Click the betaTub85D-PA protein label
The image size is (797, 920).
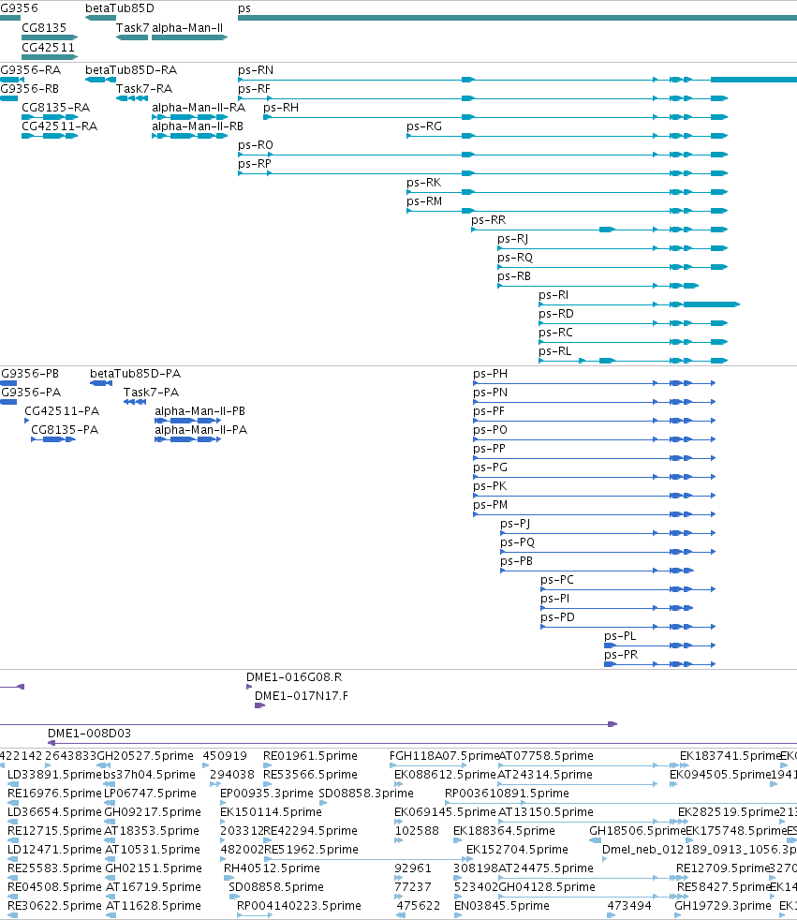(136, 374)
